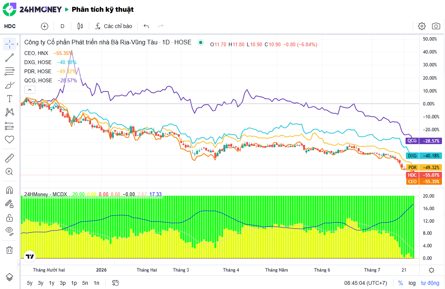Click green market status dot
The image size is (445, 289).
pyautogui.click(x=201, y=42)
